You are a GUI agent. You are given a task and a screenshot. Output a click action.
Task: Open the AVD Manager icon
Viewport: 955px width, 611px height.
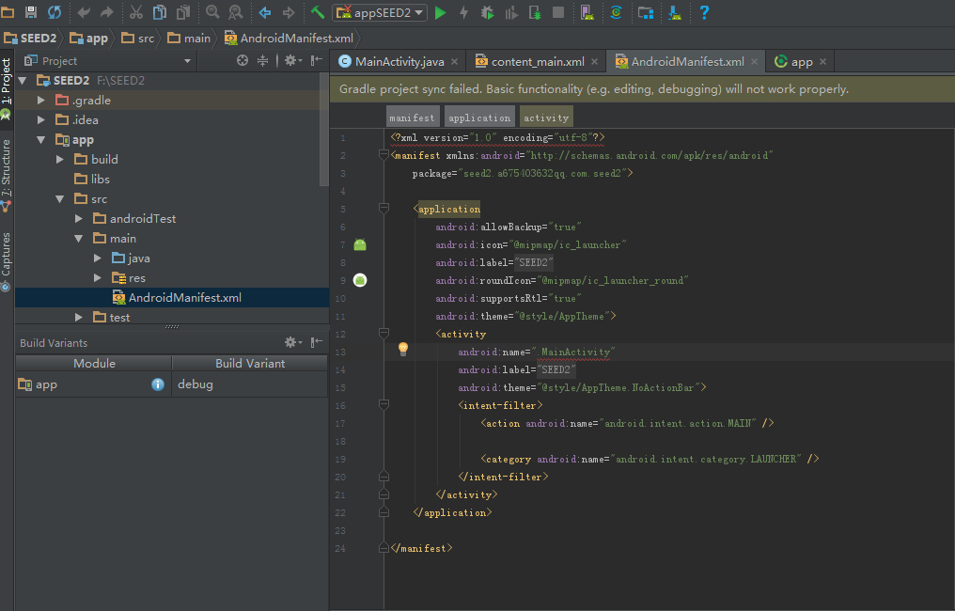click(x=587, y=12)
